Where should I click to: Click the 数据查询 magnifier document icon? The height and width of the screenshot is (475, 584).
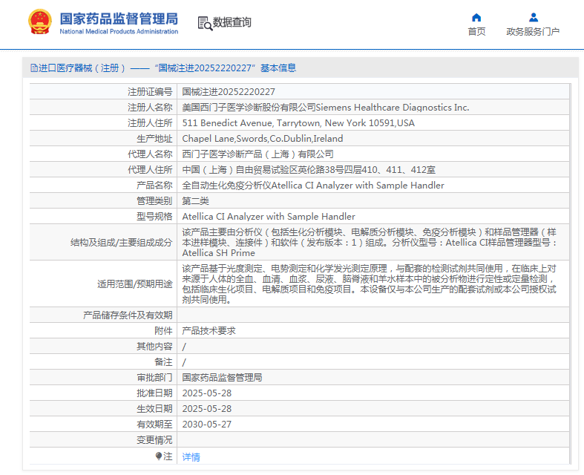pyautogui.click(x=205, y=23)
